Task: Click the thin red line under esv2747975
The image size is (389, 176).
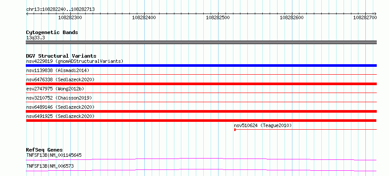Action: pos(201,93)
